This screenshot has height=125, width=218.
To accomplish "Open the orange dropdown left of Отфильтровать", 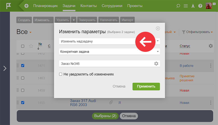I will tap(175, 32).
